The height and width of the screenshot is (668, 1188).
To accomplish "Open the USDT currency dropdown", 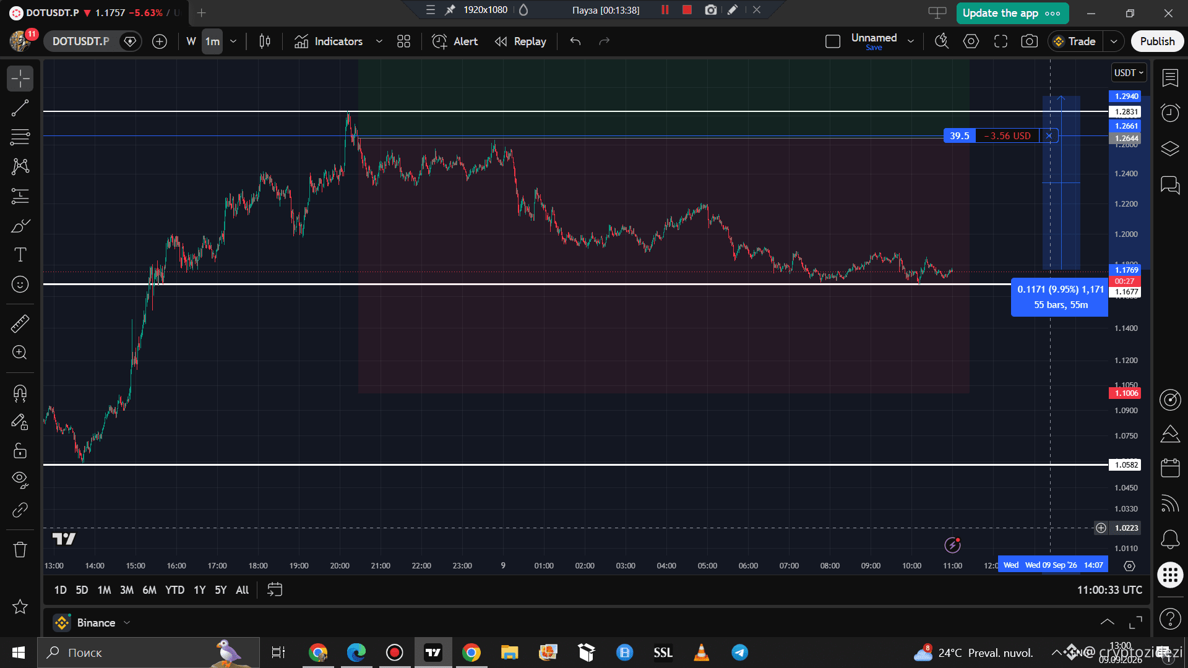I will click(1129, 73).
